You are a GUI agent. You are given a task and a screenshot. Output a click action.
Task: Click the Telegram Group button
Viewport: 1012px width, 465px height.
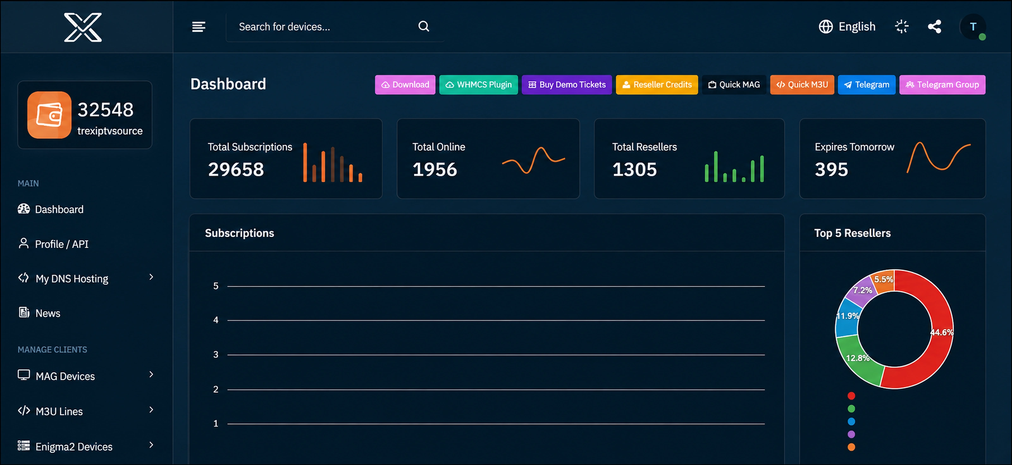pyautogui.click(x=942, y=84)
